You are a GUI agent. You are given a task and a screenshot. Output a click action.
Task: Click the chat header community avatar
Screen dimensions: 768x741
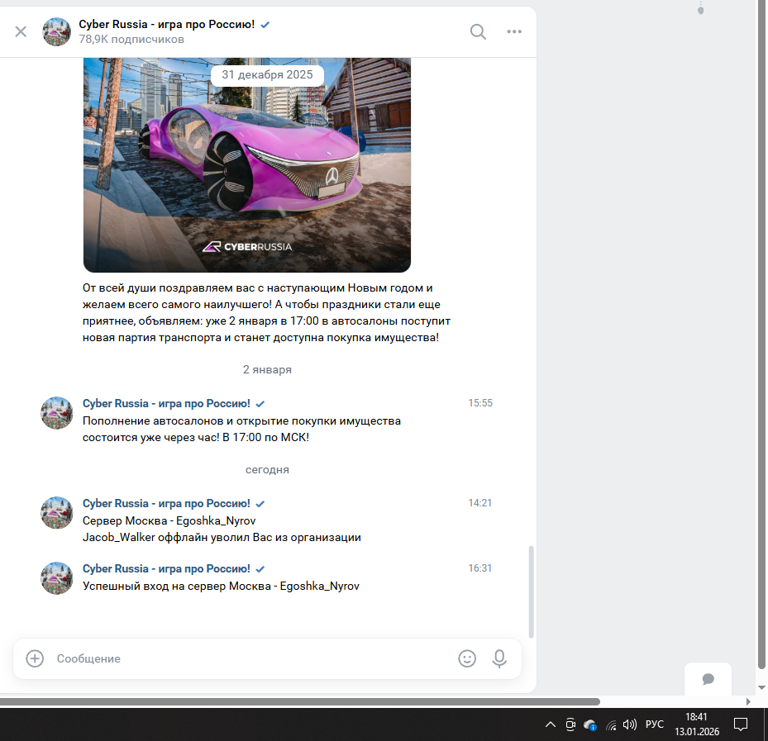click(x=57, y=32)
